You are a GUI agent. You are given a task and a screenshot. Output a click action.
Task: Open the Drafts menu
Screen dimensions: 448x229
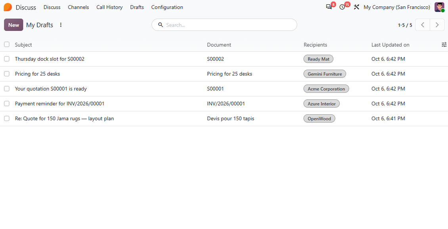click(x=137, y=7)
